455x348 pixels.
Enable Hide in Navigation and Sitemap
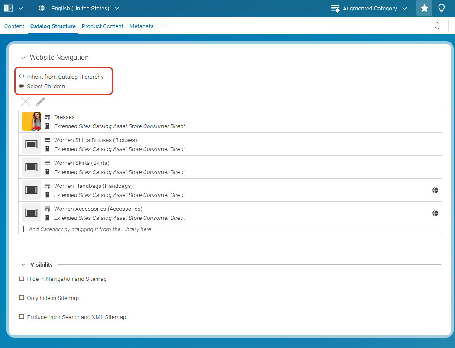pyautogui.click(x=22, y=279)
